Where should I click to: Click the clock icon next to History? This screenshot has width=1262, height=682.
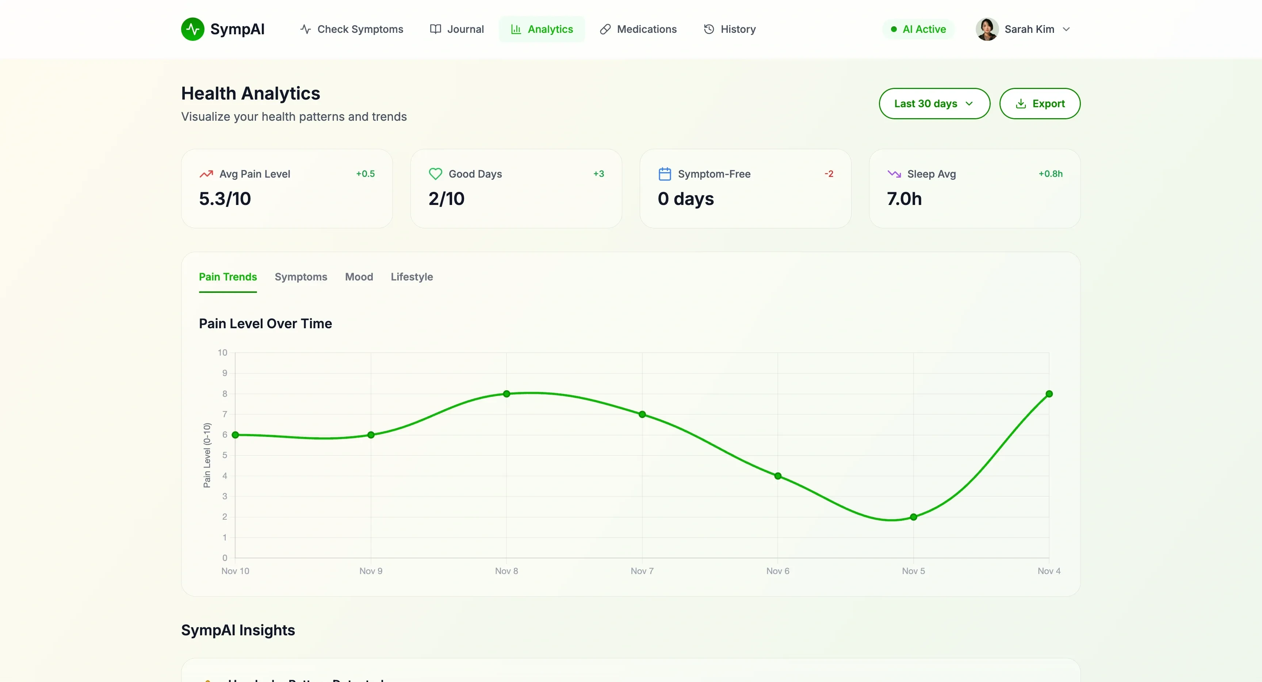pos(708,29)
